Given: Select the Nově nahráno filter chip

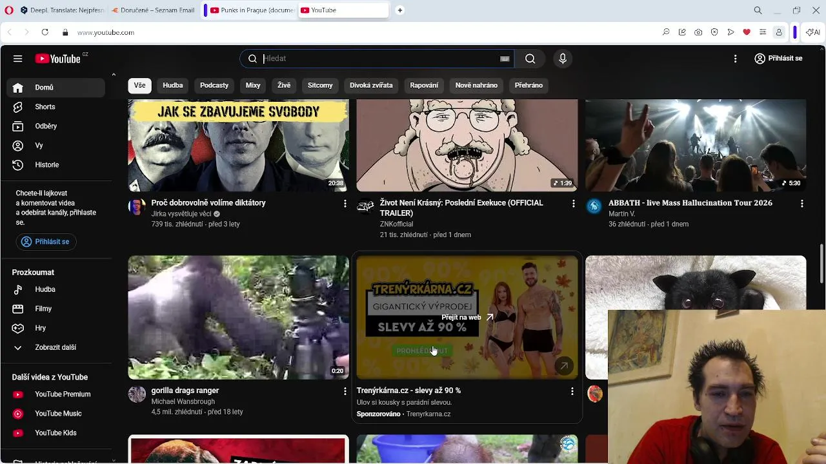Looking at the screenshot, I should click(x=476, y=85).
